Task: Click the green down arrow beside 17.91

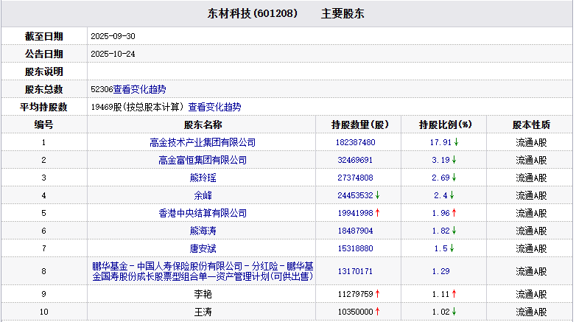Action: click(457, 142)
